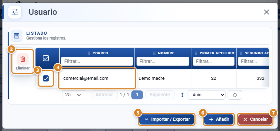Click the refresh table reset icon button

pos(235,95)
